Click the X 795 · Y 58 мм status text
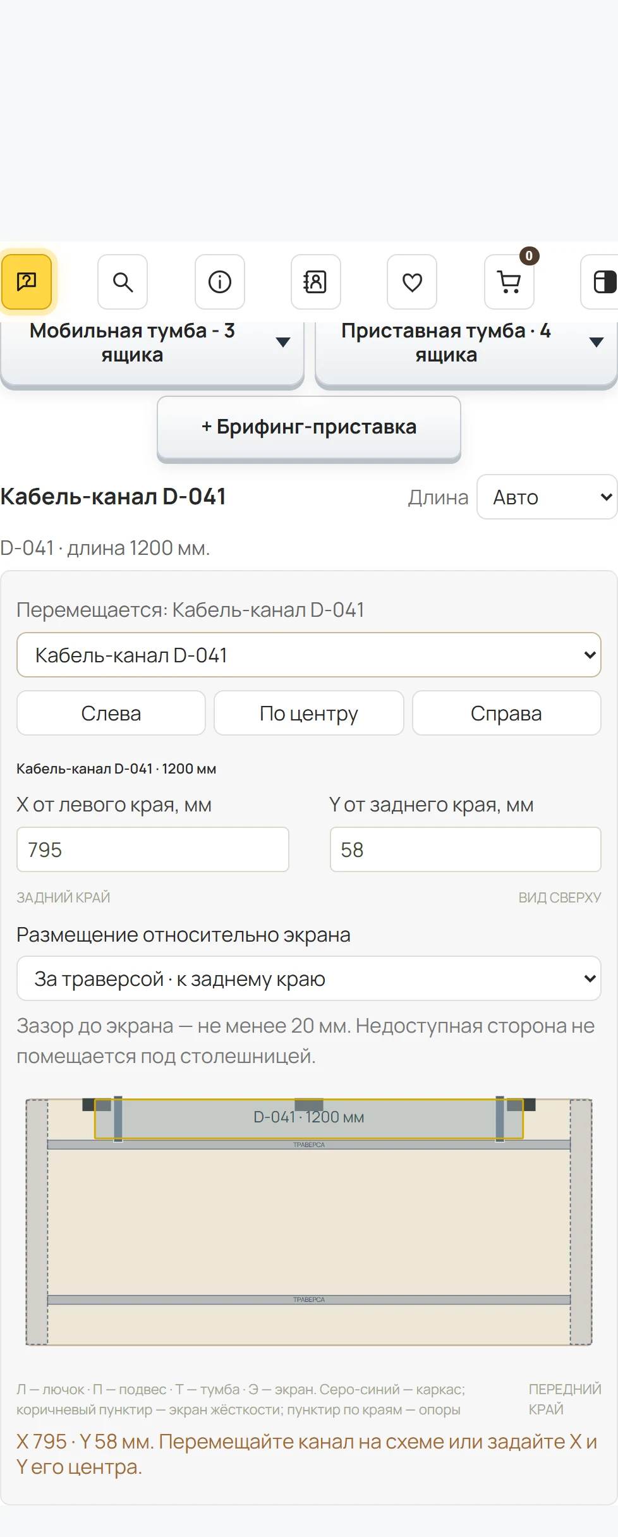The image size is (618, 1537). pos(306,1454)
